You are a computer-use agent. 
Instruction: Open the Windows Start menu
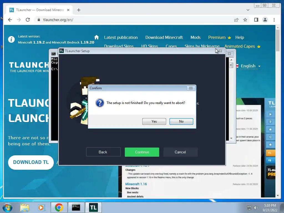(7, 207)
